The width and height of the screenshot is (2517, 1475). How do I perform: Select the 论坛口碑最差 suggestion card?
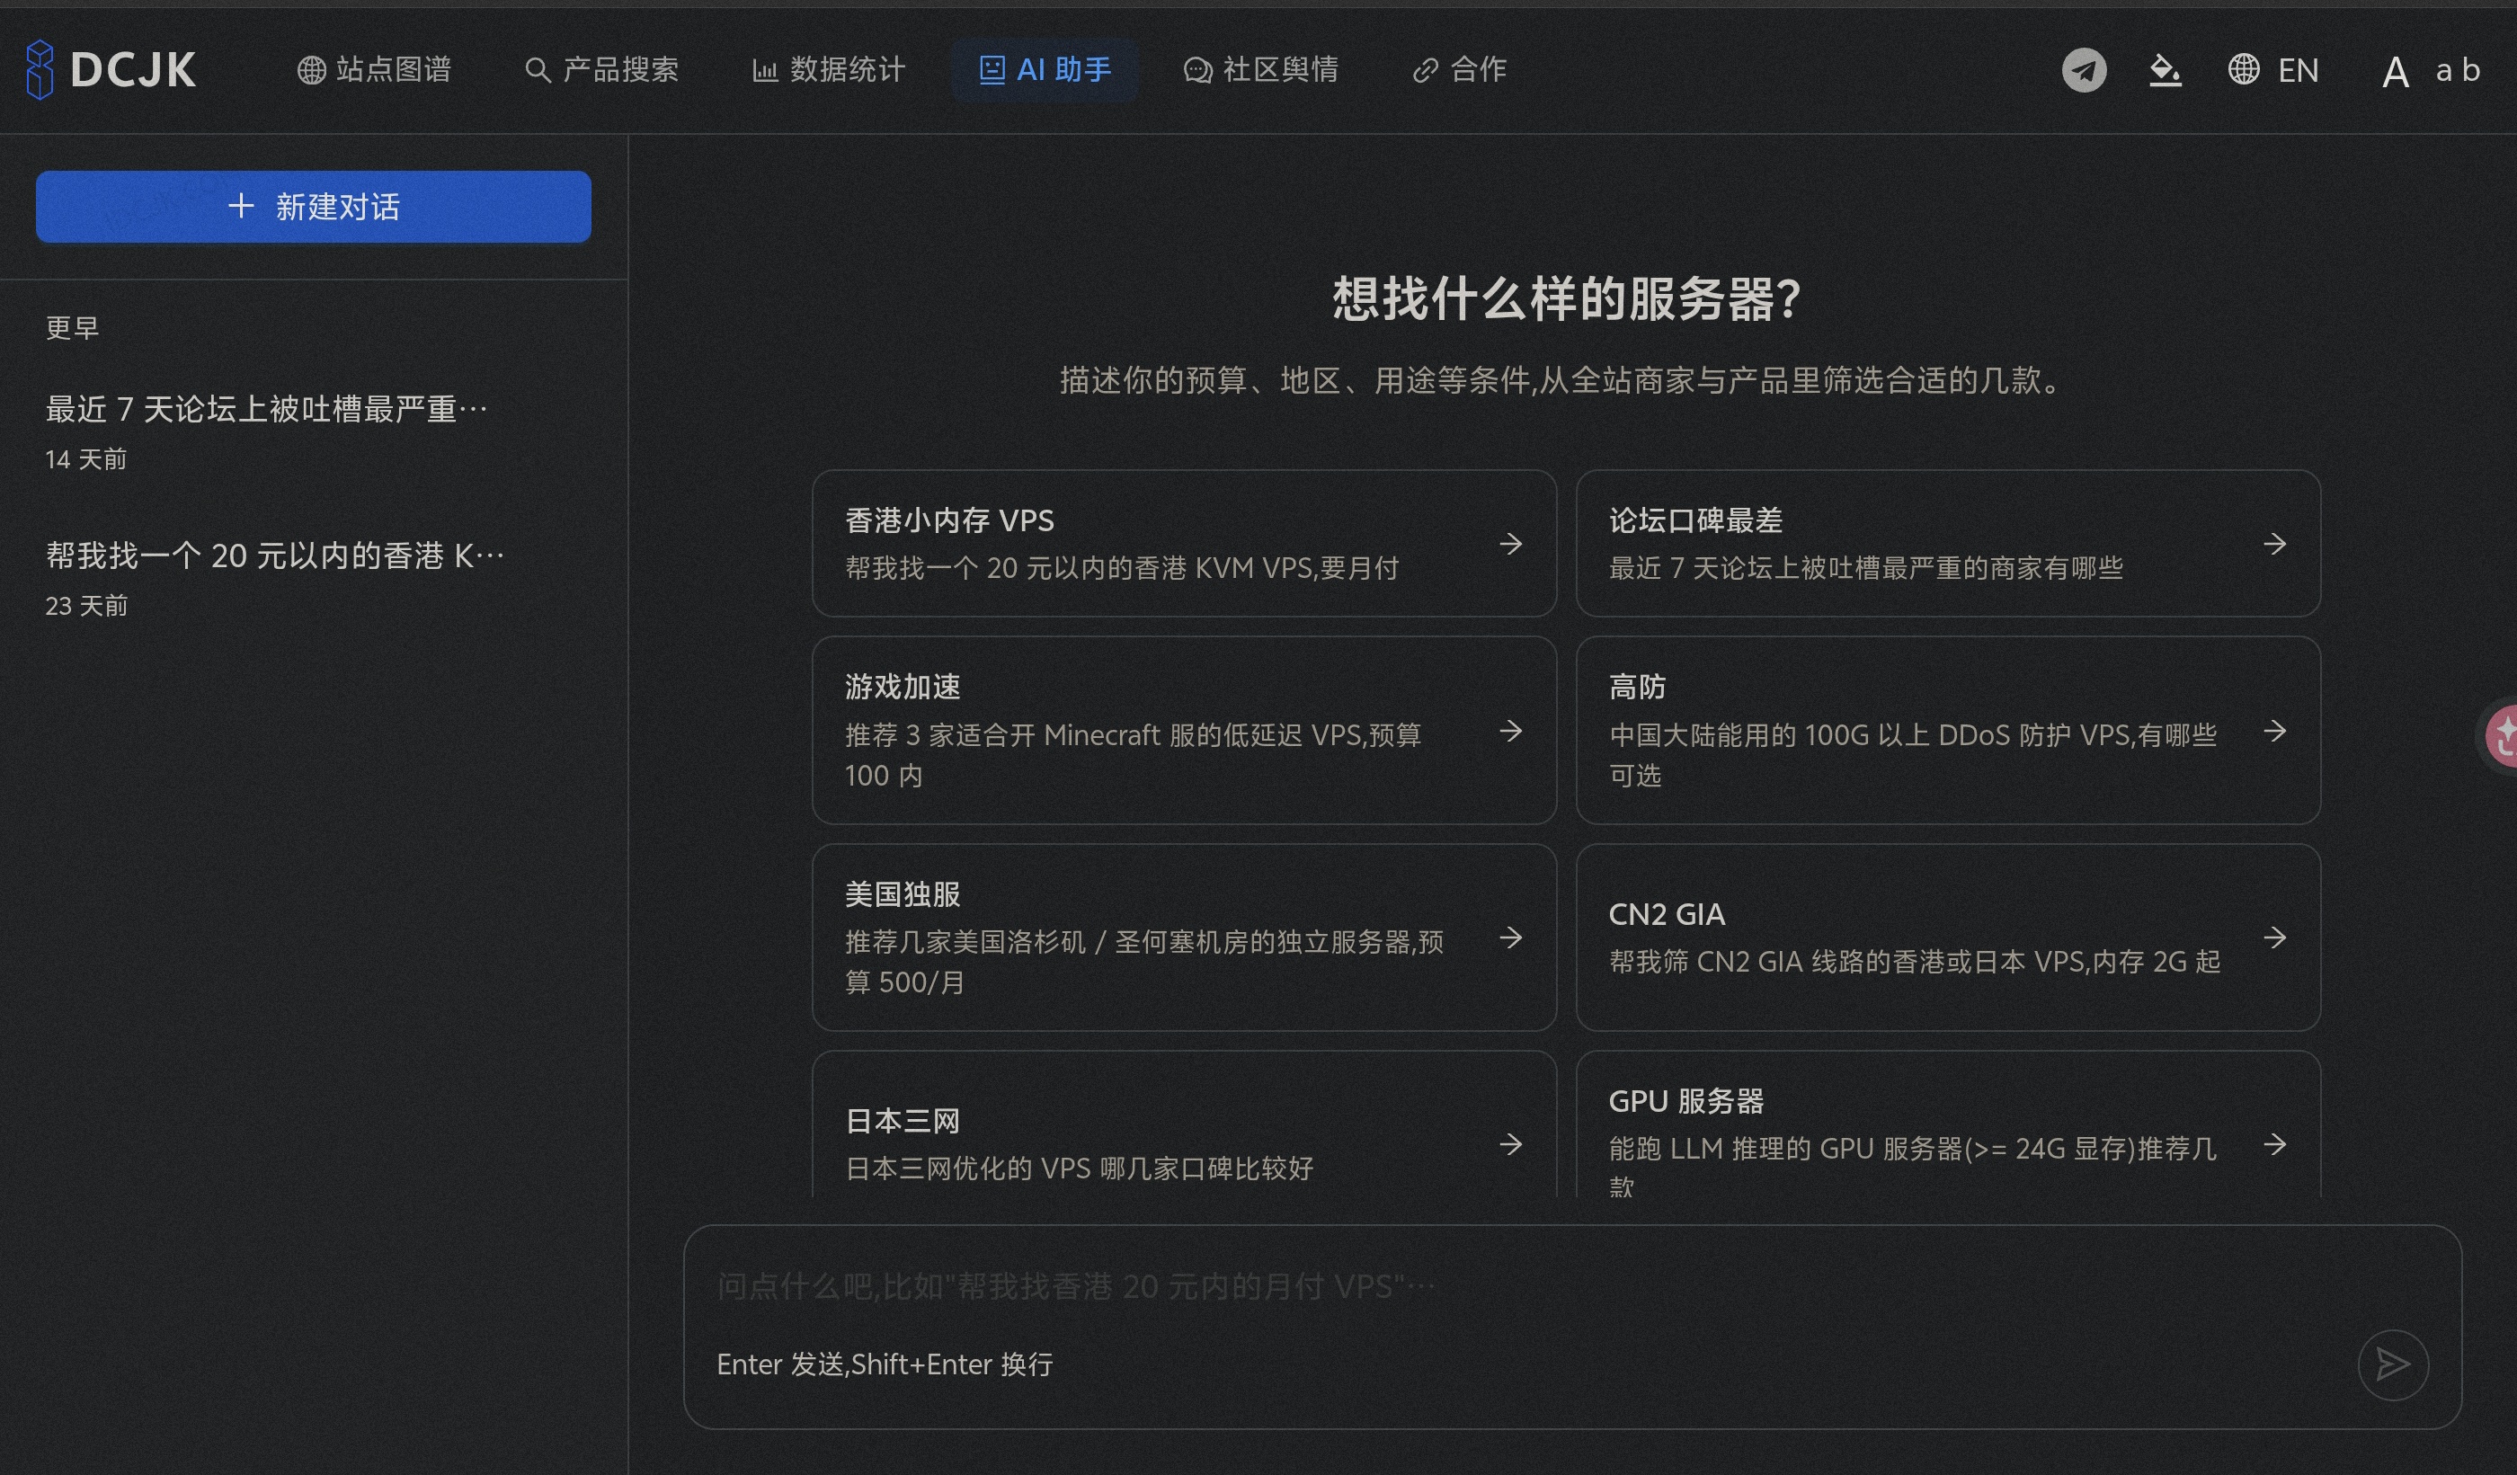[1948, 543]
